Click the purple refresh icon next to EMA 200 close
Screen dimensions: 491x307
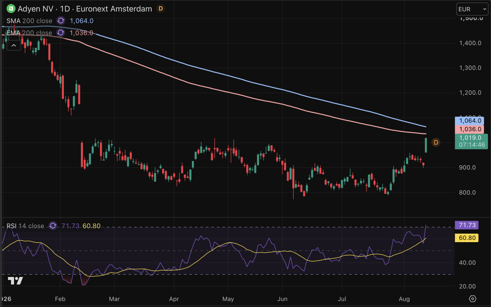pos(61,33)
